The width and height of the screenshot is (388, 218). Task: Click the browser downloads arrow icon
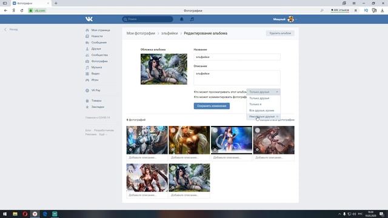(383, 10)
